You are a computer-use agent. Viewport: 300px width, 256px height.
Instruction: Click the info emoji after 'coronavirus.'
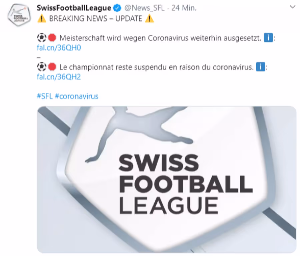point(261,67)
